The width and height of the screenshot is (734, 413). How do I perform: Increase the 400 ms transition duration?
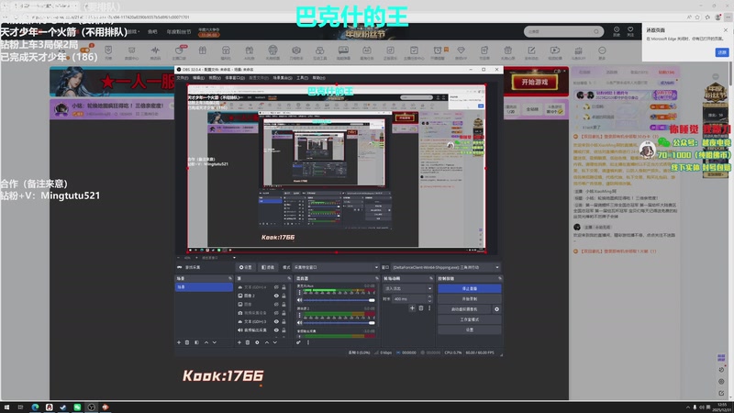point(429,296)
